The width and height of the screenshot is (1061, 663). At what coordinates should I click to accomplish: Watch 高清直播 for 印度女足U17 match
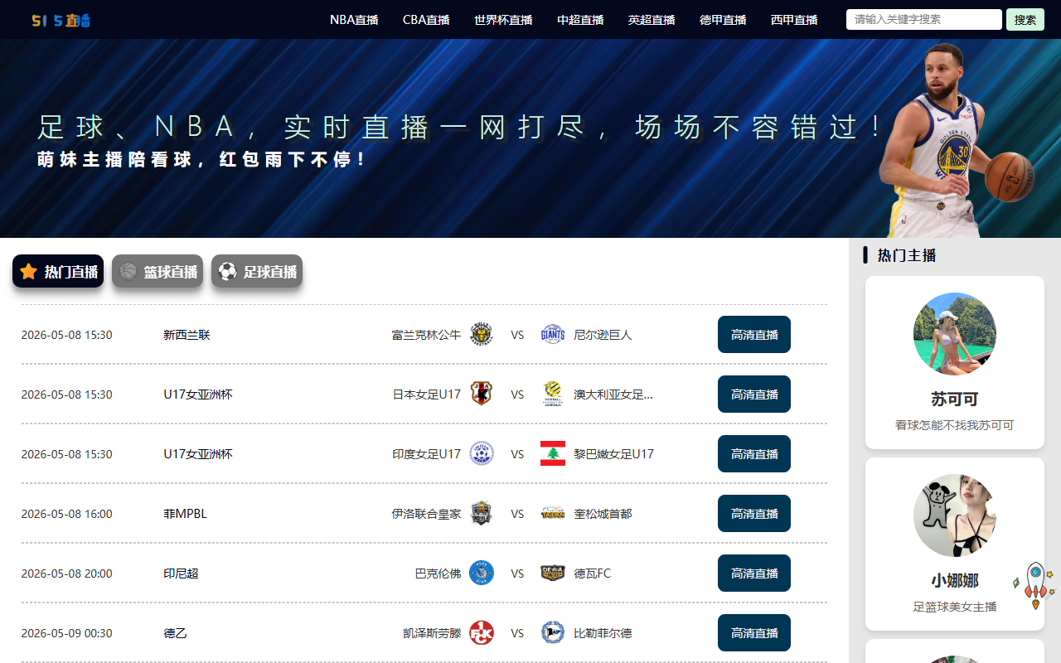[x=754, y=453]
